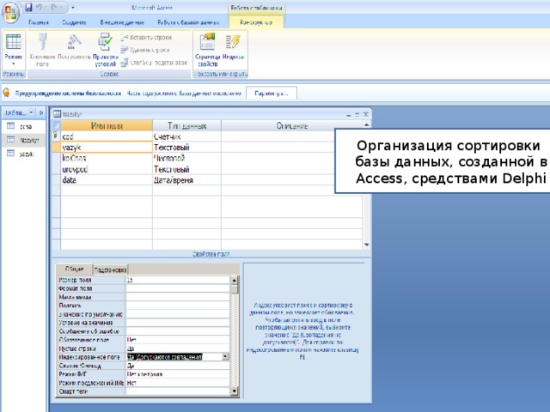Screen dimensions: 550x412
Task: Open the Office button menu
Action: pyautogui.click(x=10, y=13)
